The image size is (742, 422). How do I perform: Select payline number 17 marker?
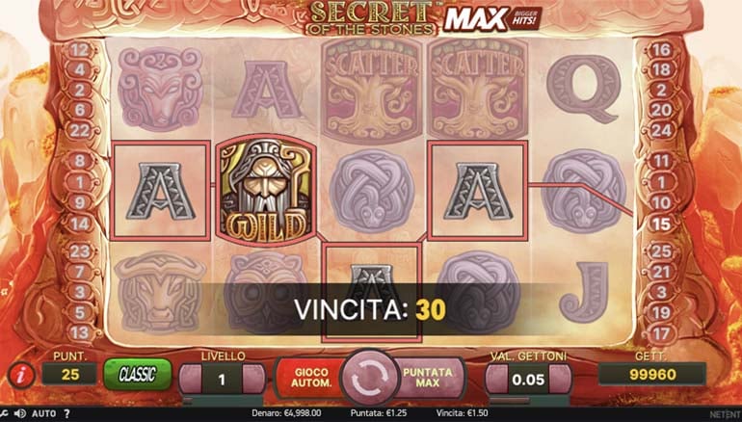tap(661, 333)
